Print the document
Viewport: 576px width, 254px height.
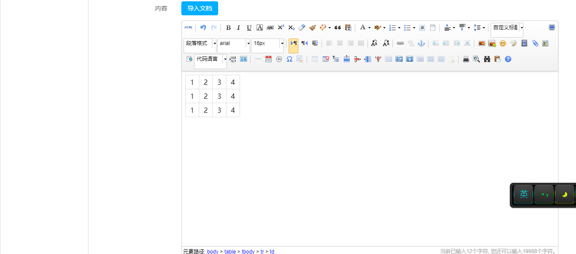pyautogui.click(x=466, y=59)
